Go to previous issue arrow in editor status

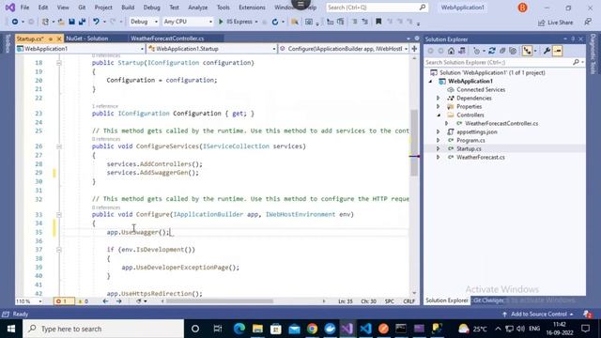point(105,301)
